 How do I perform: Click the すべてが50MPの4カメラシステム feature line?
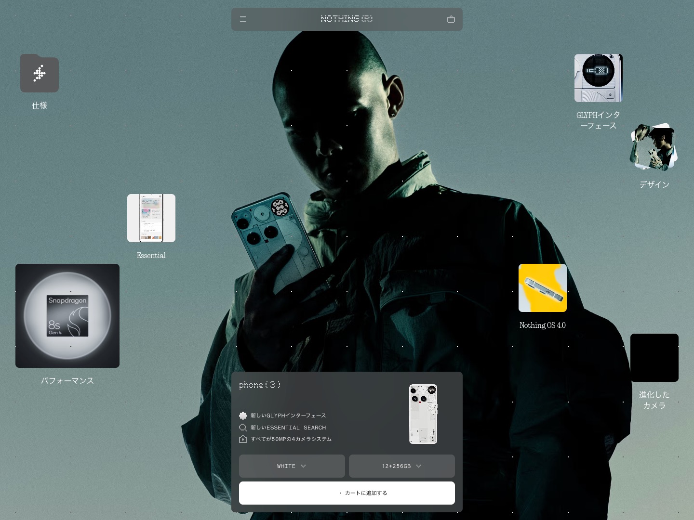(x=291, y=439)
